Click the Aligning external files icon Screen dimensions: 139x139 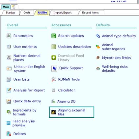[54, 112]
